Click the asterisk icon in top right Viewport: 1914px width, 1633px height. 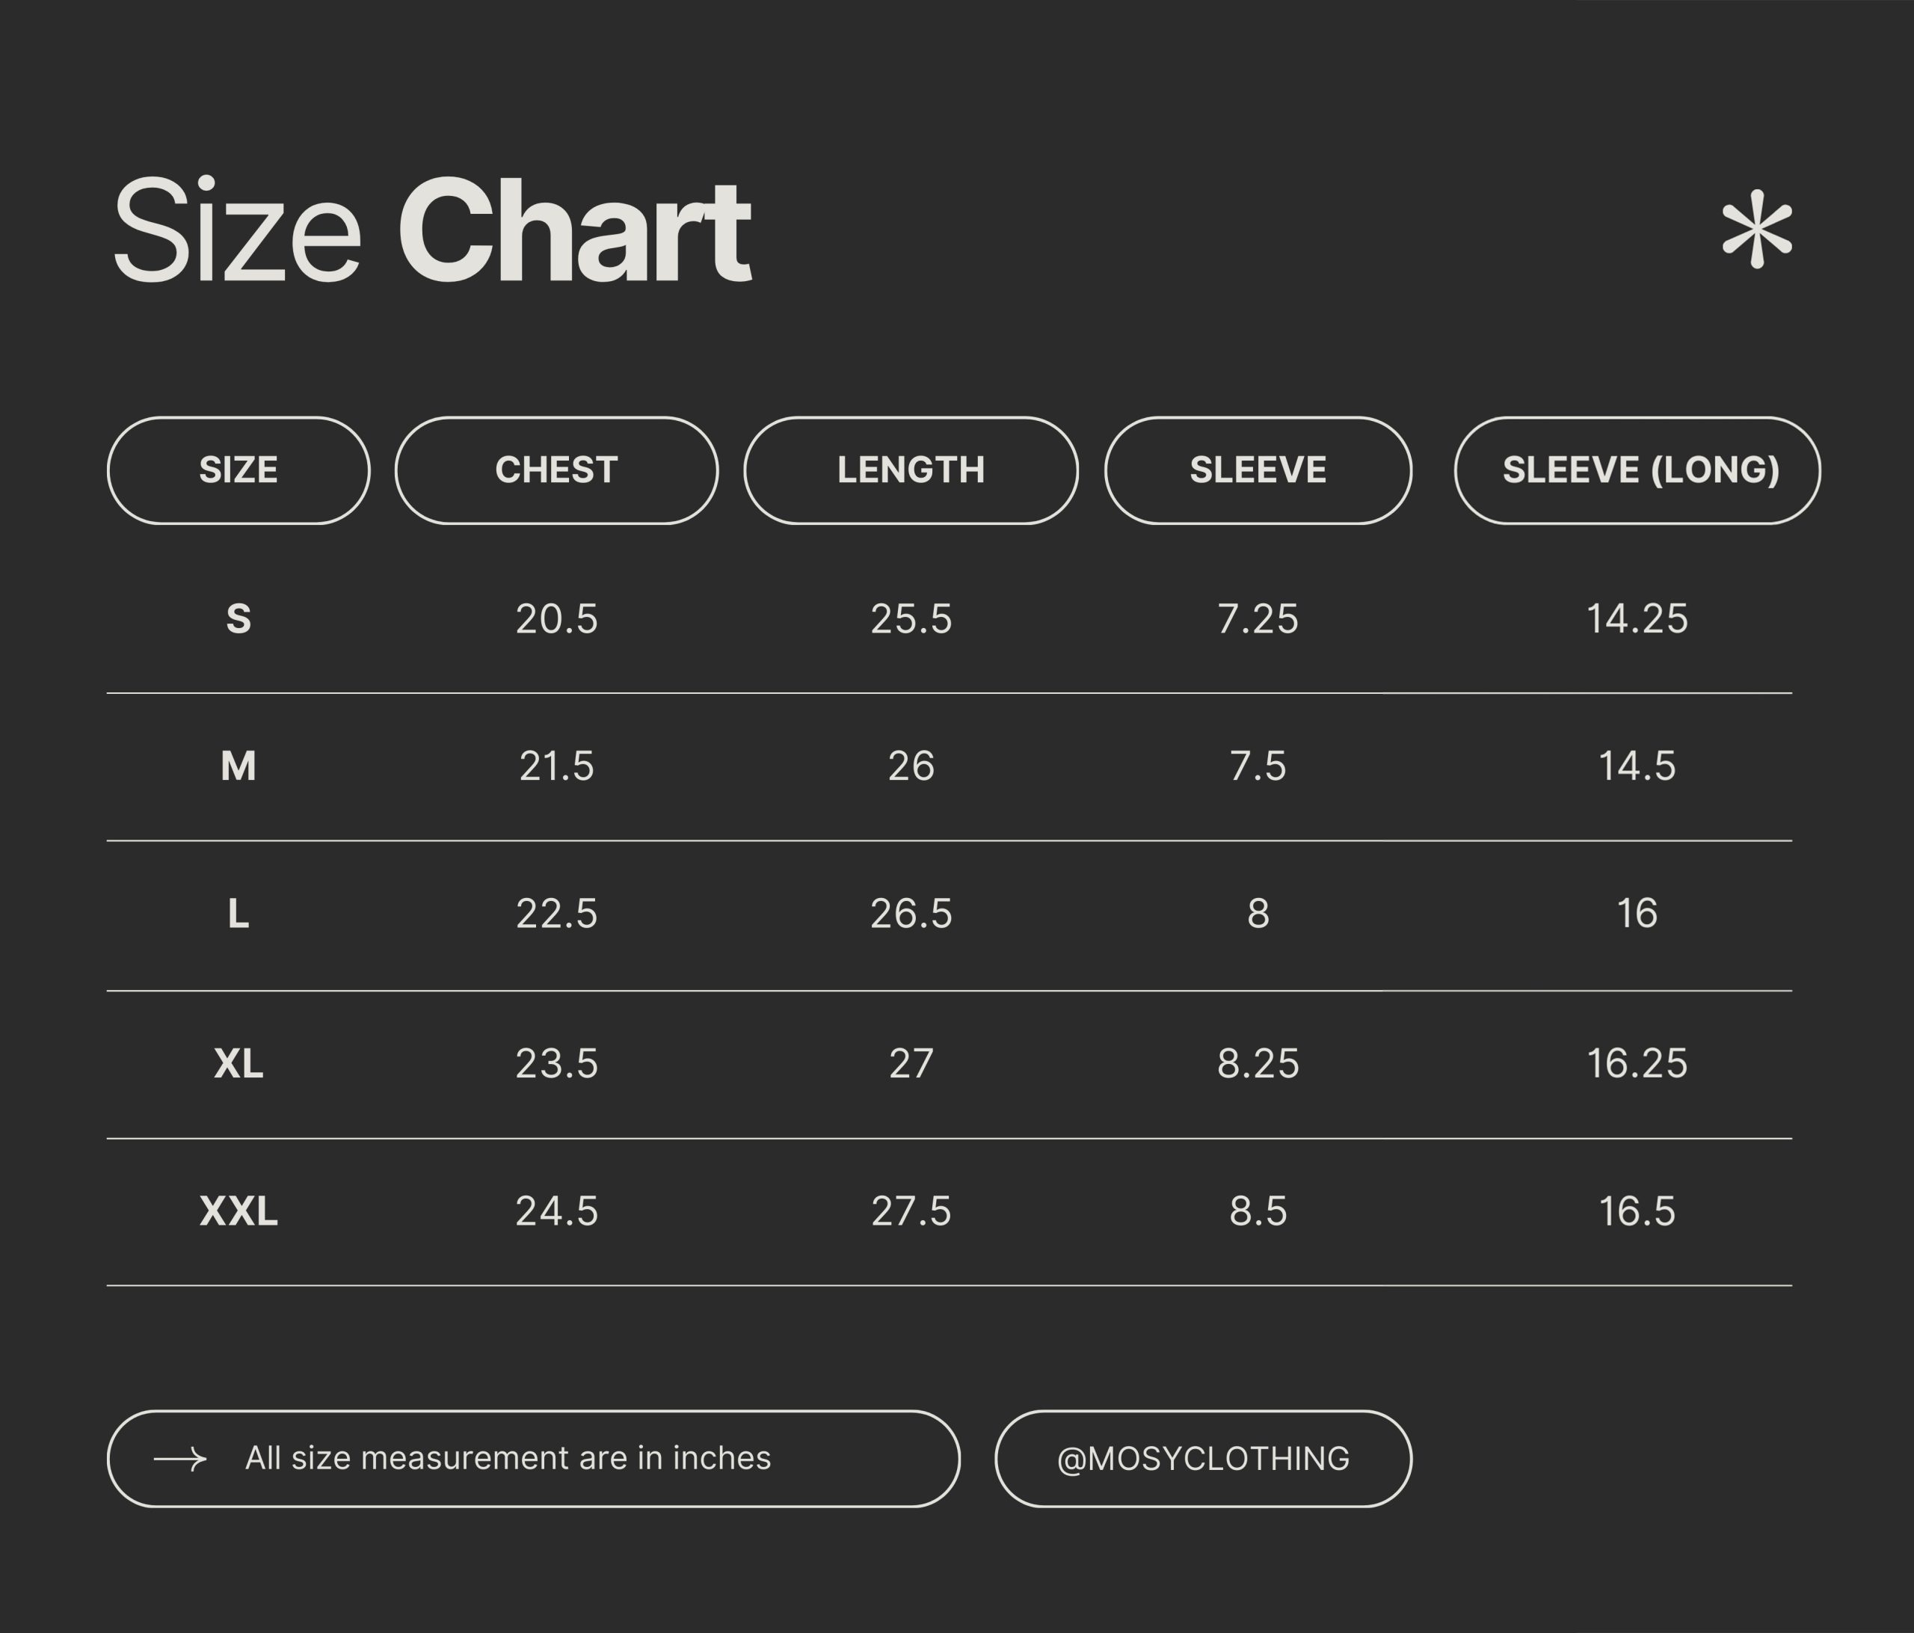point(1756,230)
